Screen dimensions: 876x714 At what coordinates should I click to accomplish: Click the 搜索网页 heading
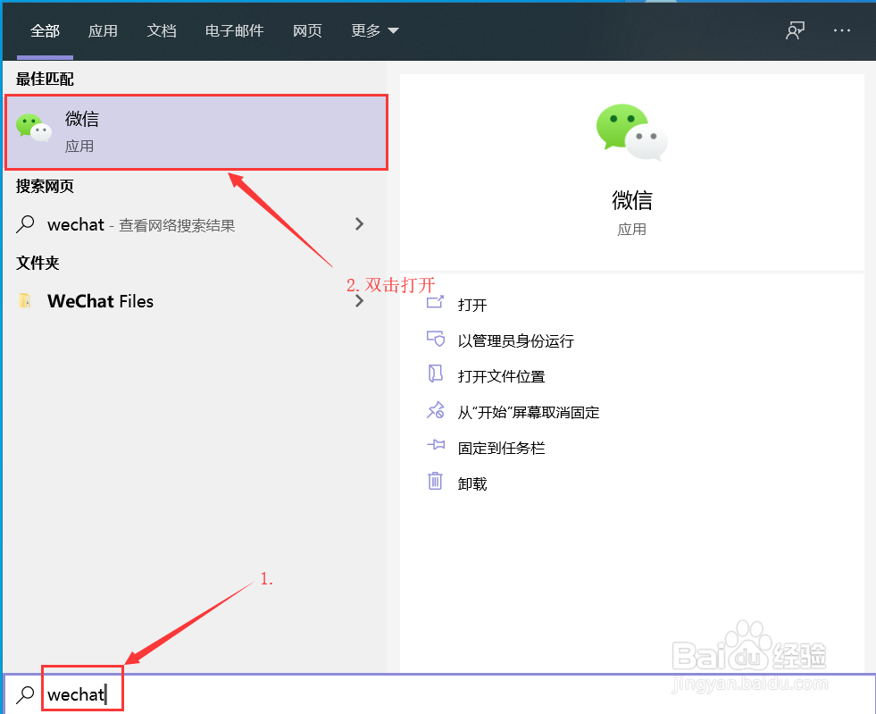(x=45, y=186)
